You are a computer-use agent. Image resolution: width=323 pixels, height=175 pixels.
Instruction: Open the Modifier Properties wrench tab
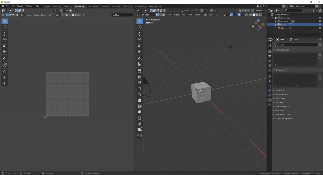pos(270,81)
